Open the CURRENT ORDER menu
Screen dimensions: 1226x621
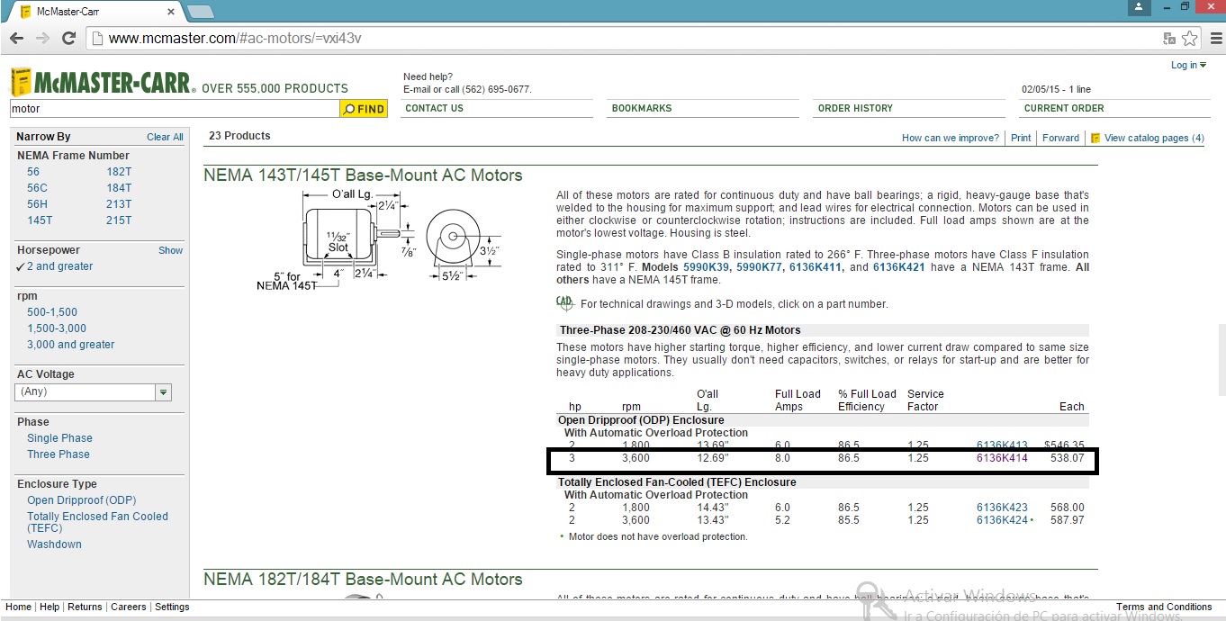coord(1064,108)
